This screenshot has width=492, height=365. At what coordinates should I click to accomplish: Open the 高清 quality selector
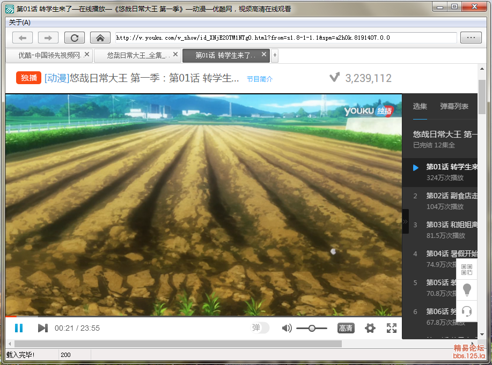[346, 328]
